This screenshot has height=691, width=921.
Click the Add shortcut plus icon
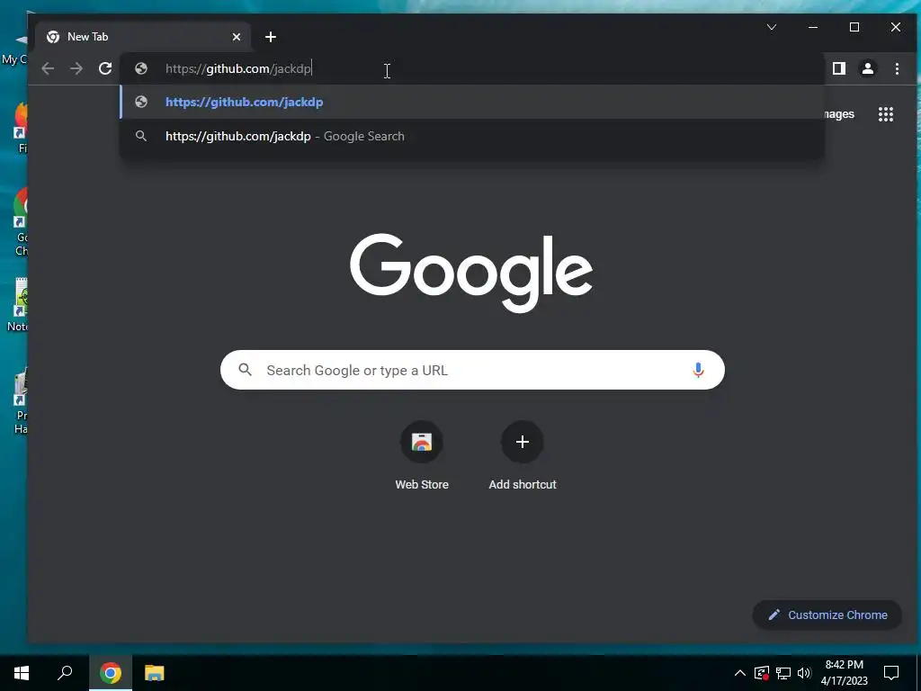523,442
